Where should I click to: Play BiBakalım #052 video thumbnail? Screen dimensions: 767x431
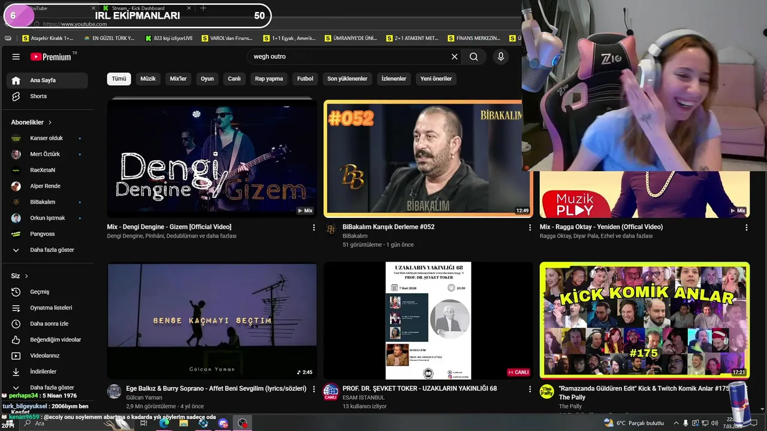click(x=428, y=158)
